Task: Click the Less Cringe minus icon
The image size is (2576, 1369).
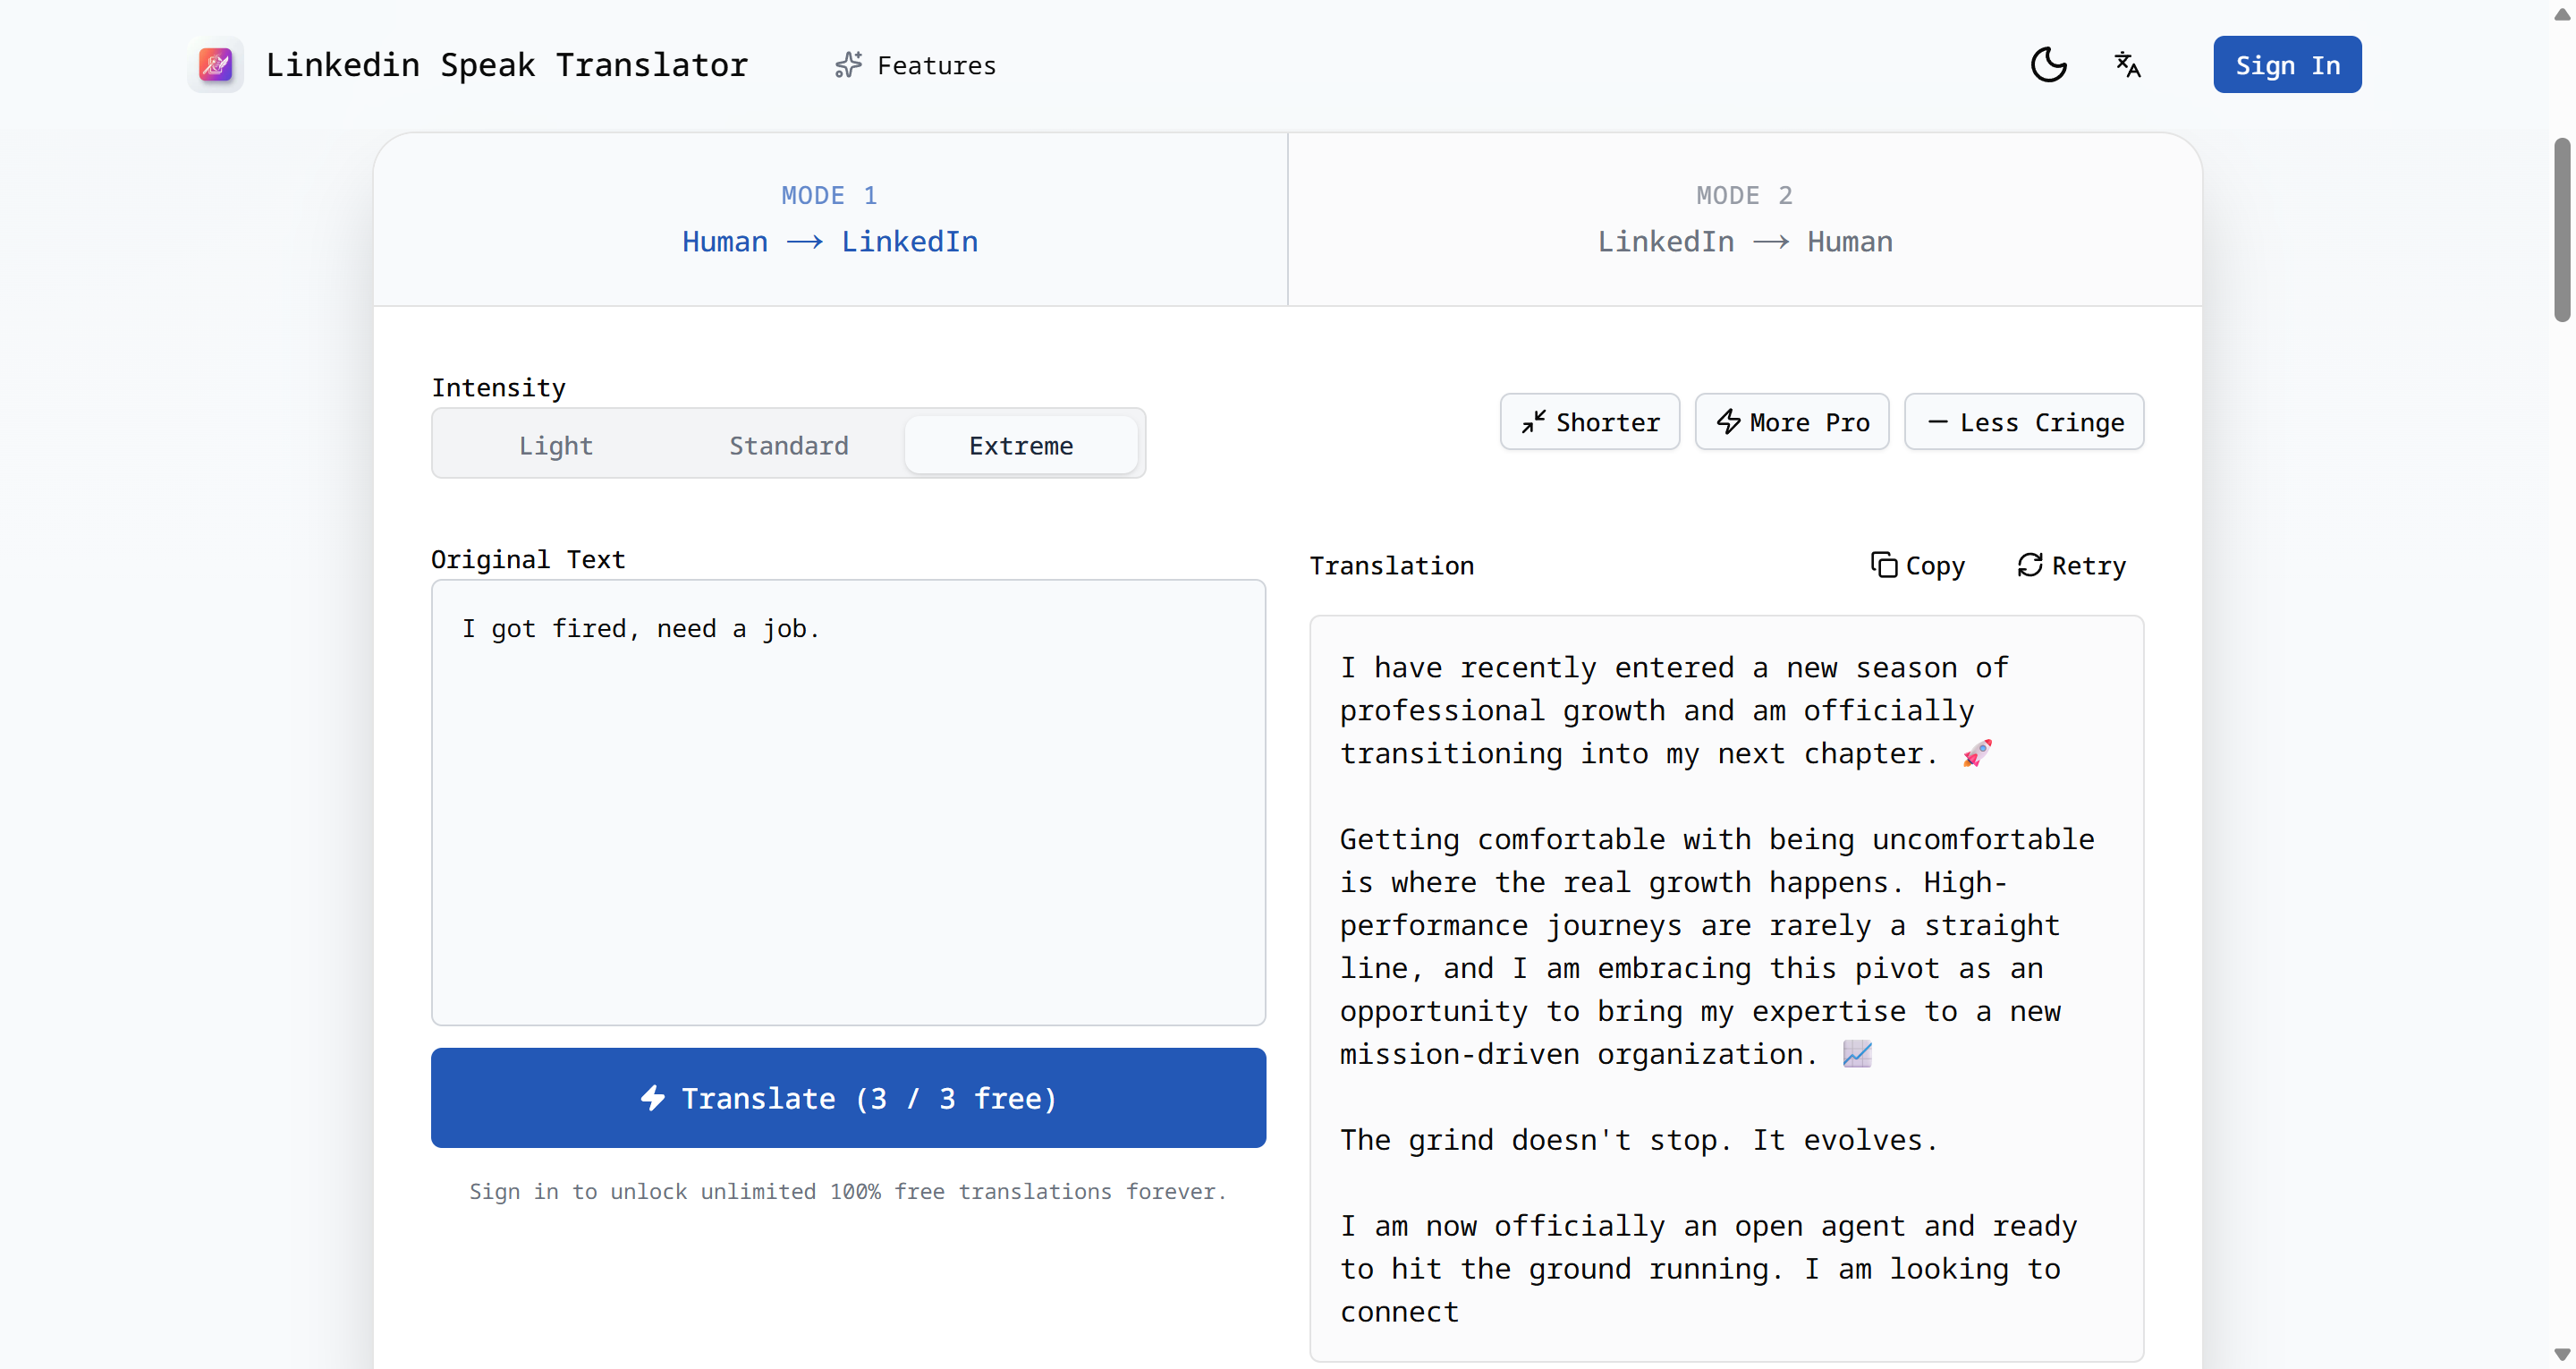Action: point(1937,422)
